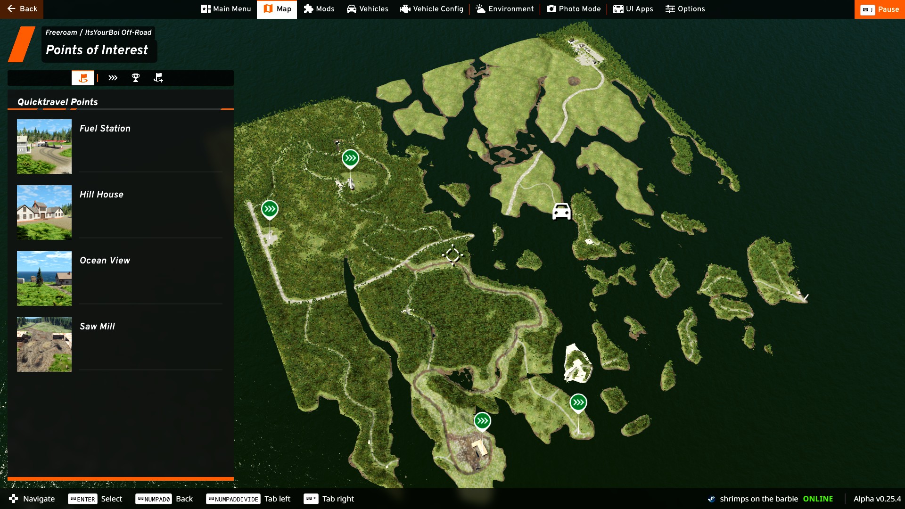
Task: Click the white vehicle icon on the map
Action: pyautogui.click(x=561, y=212)
